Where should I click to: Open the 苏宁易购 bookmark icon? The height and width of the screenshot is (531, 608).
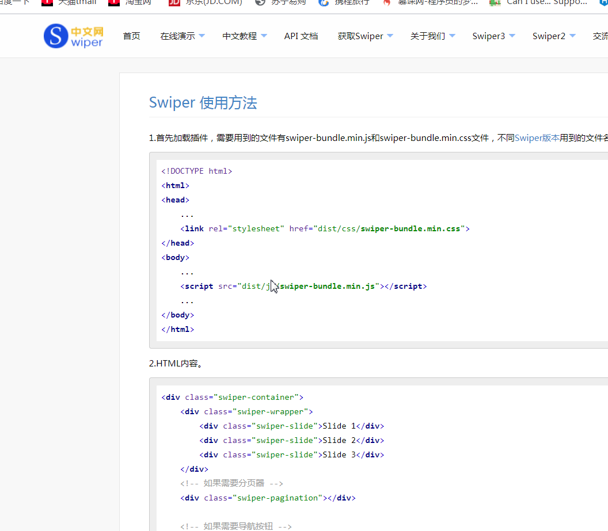(260, 3)
